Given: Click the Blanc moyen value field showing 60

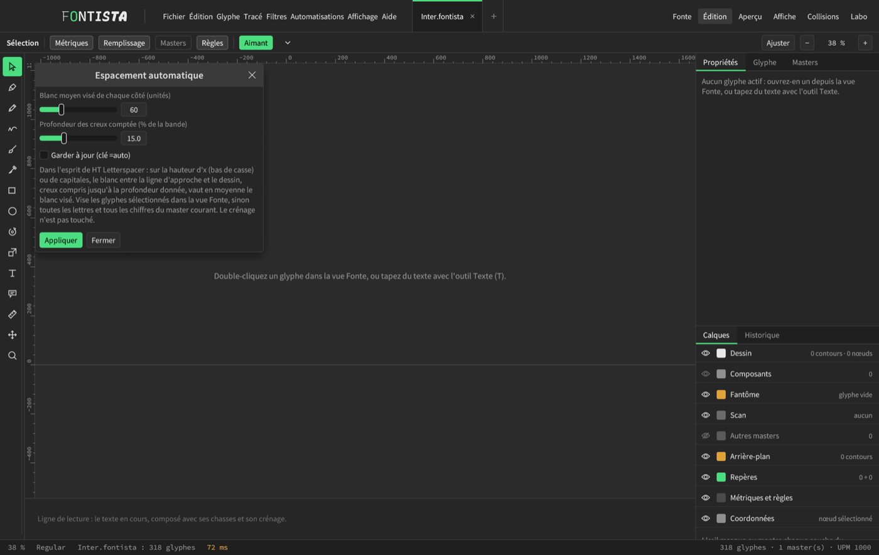Looking at the screenshot, I should [134, 110].
